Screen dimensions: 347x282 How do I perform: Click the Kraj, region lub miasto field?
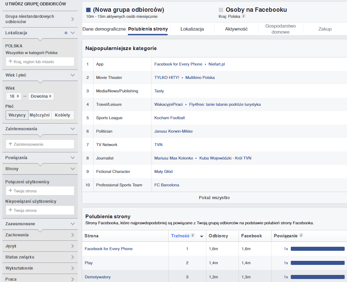(40, 61)
